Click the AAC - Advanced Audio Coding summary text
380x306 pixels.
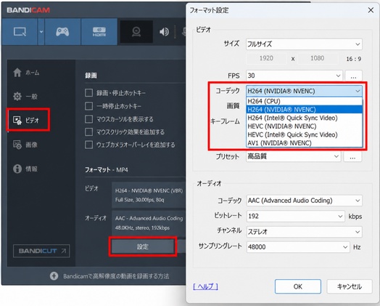click(x=149, y=218)
